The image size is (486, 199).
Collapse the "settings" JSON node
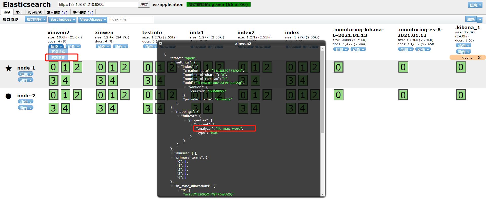coord(172,62)
